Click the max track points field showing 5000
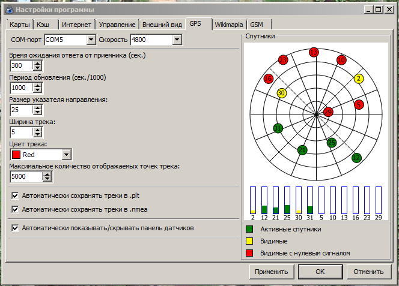Viewport: 399px width, 286px height. [26, 177]
